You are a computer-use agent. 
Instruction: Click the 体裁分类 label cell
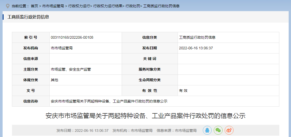(x=31, y=80)
